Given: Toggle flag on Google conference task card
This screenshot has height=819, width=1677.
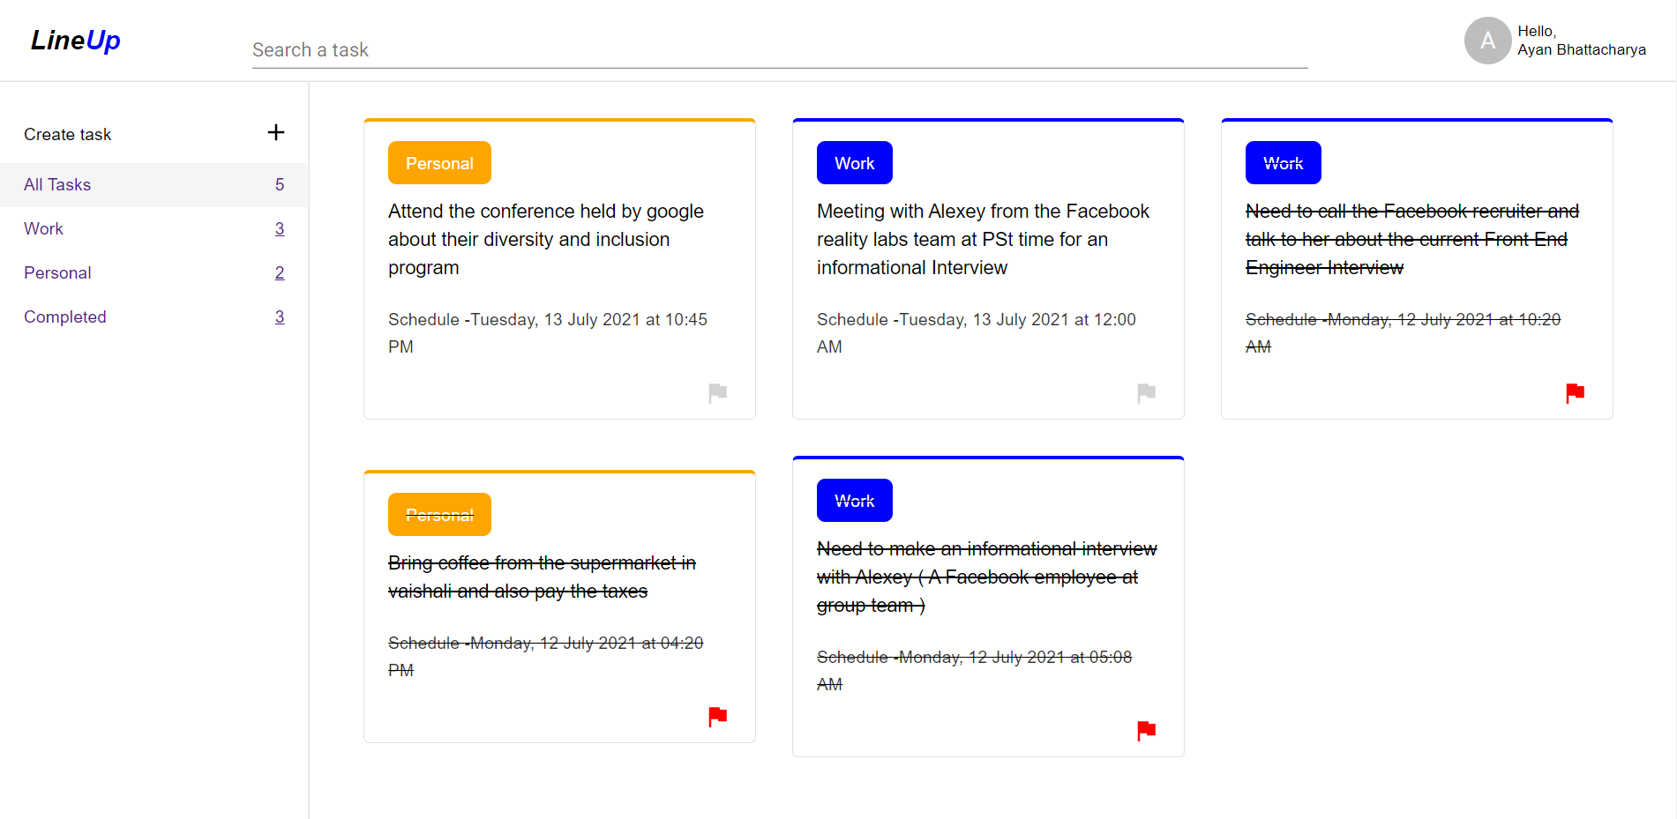Looking at the screenshot, I should [x=718, y=392].
